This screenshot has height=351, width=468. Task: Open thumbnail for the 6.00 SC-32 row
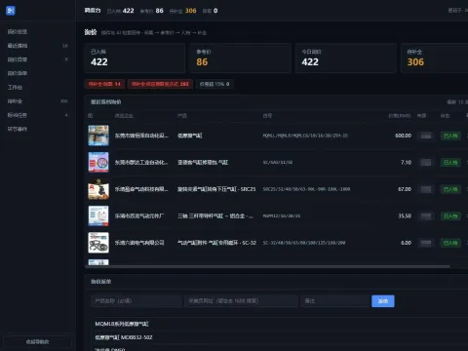(x=98, y=243)
